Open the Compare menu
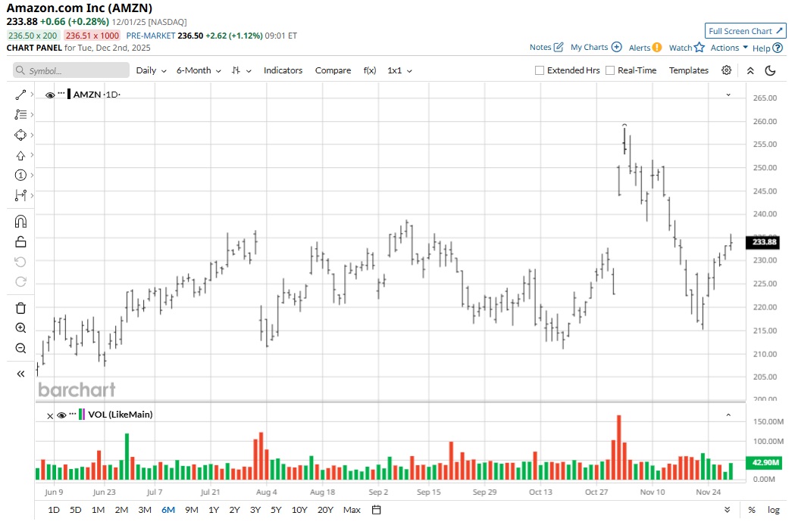Screen dimensions: 798x525 tap(333, 70)
